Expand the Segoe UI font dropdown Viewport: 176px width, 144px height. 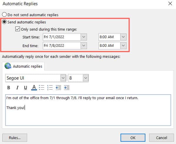click(63, 78)
